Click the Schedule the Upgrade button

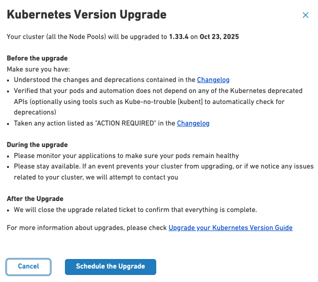tap(110, 266)
